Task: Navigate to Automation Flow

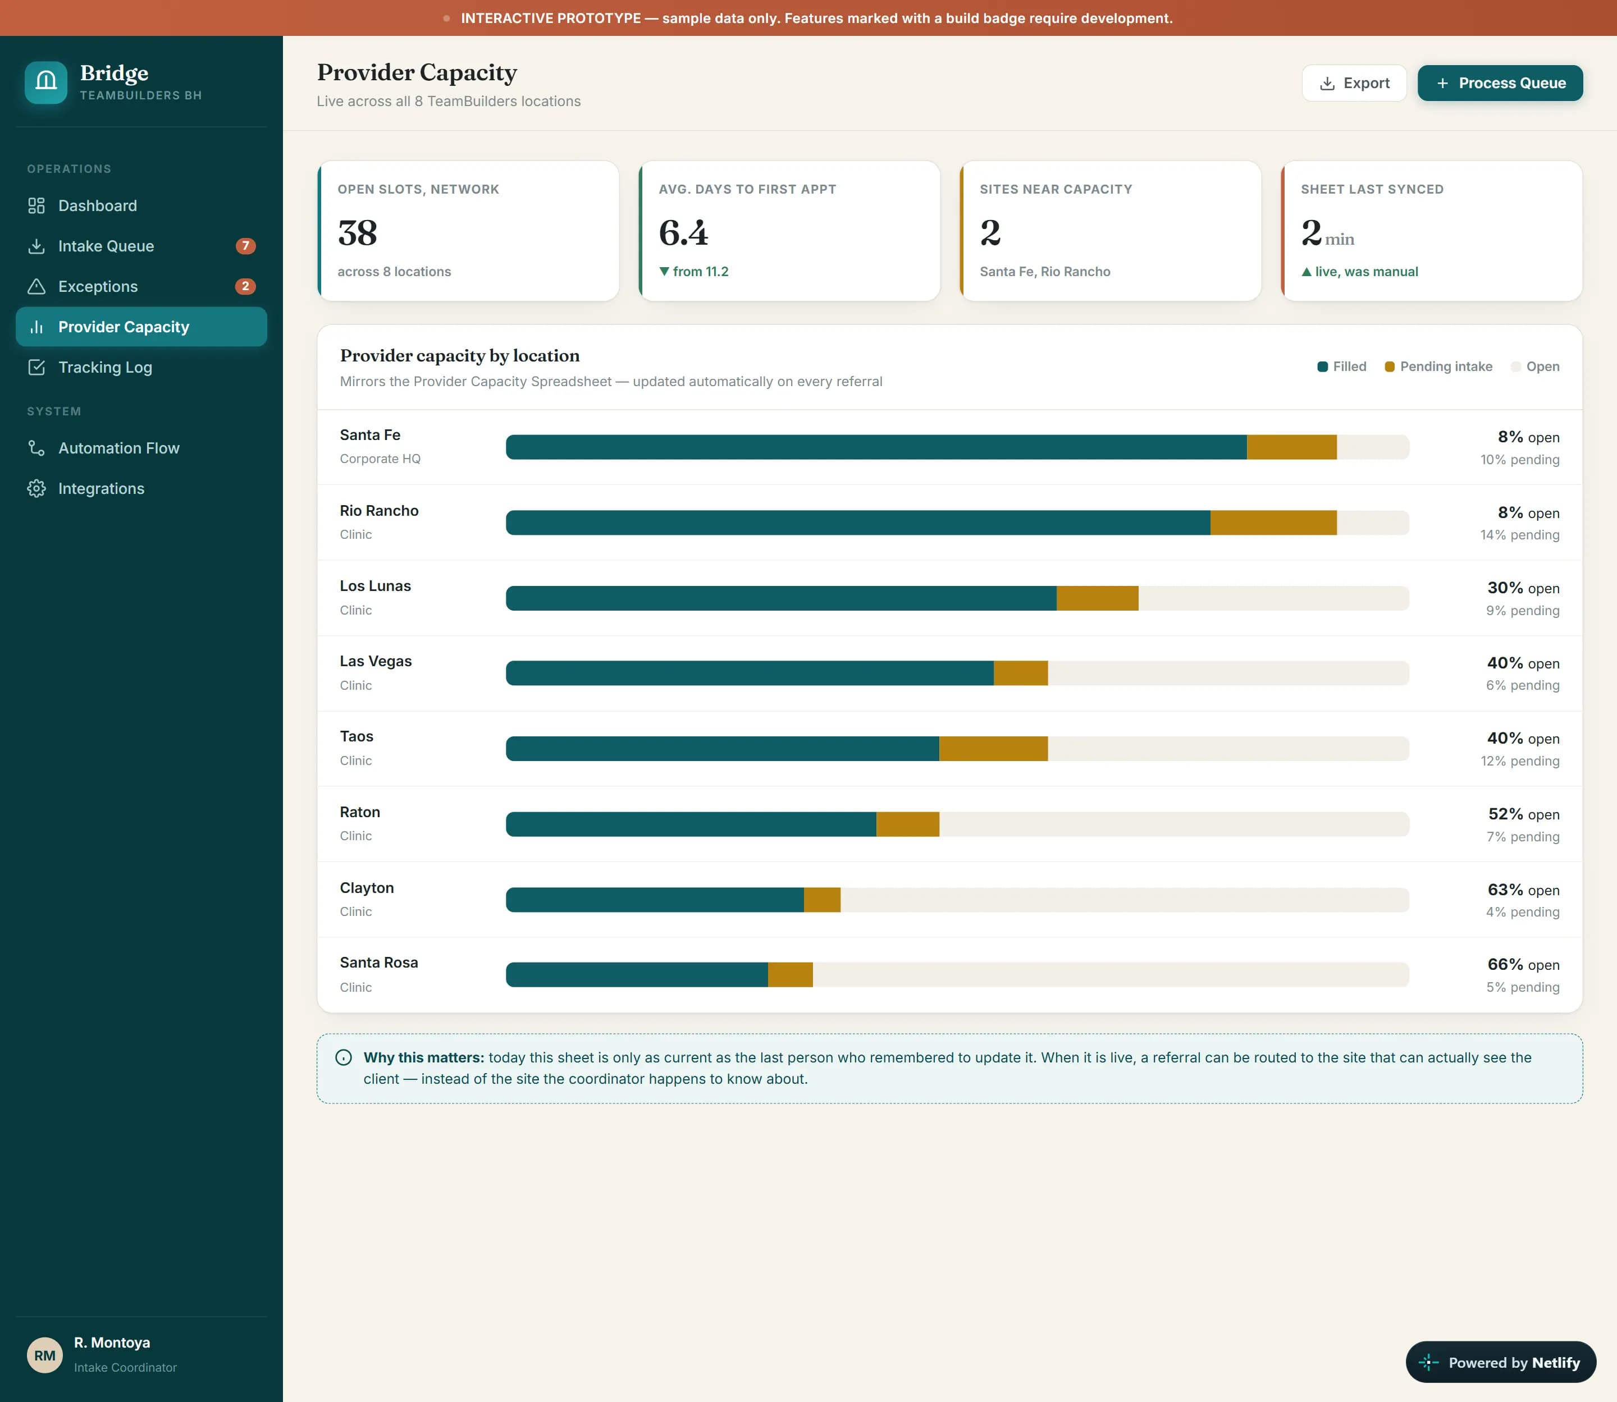Action: coord(141,448)
